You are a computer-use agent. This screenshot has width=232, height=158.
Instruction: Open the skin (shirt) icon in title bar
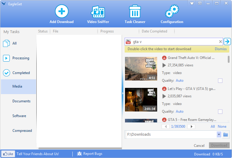(192, 3)
